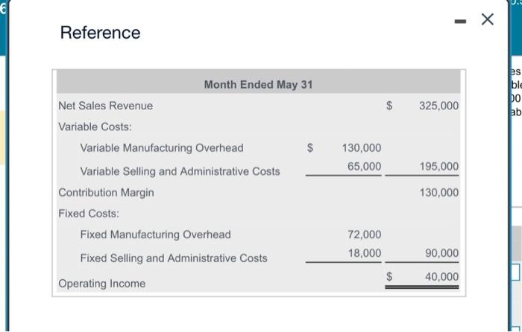522x332 pixels.
Task: Select the Reference dialog title
Action: pyautogui.click(x=100, y=33)
